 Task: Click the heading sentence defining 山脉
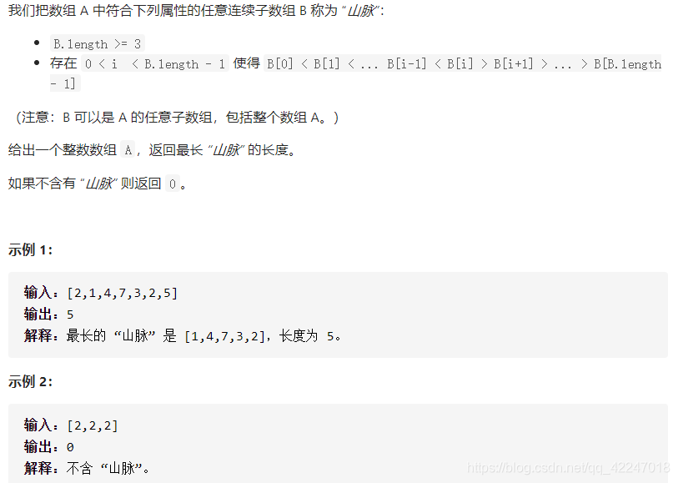coord(196,10)
